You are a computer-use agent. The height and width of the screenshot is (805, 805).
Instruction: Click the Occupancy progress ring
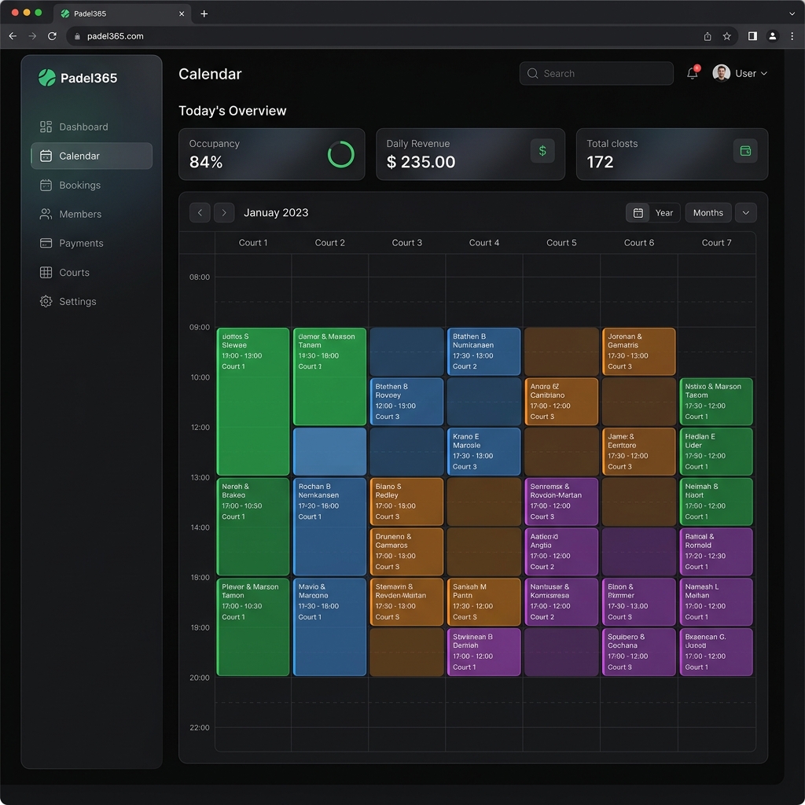pos(340,155)
